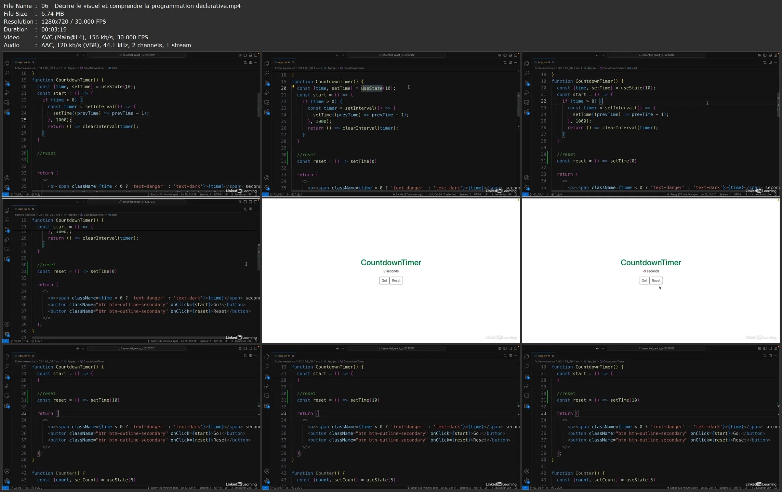Click the duration value '00:03:19'
This screenshot has height=492, width=782.
[54, 29]
